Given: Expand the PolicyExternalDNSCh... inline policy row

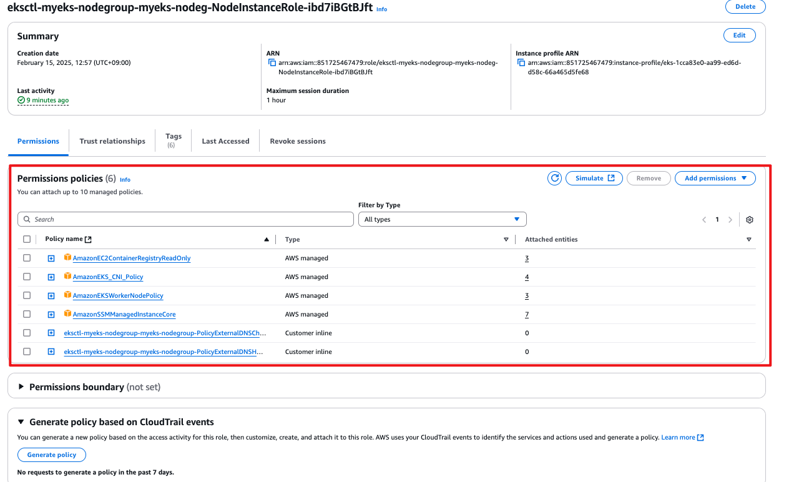Looking at the screenshot, I should point(51,333).
